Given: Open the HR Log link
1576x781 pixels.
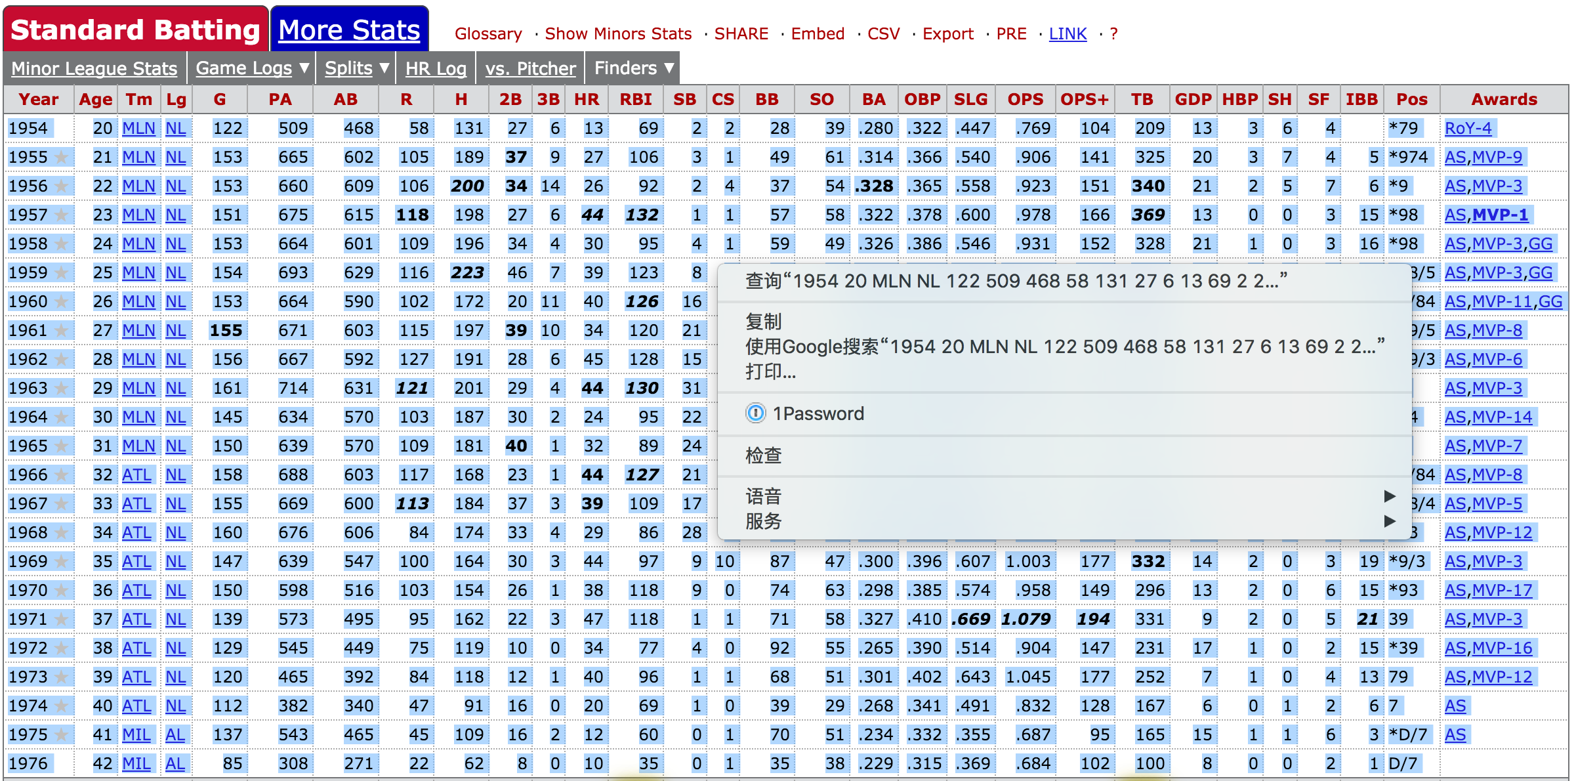Looking at the screenshot, I should tap(436, 68).
